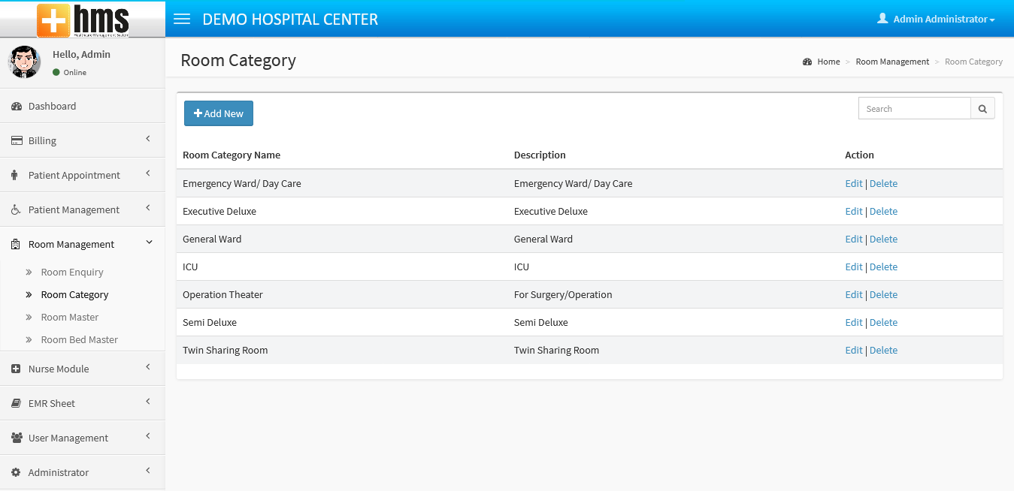1014x491 pixels.
Task: Click the Patient Management wheelchair icon
Action: [16, 210]
